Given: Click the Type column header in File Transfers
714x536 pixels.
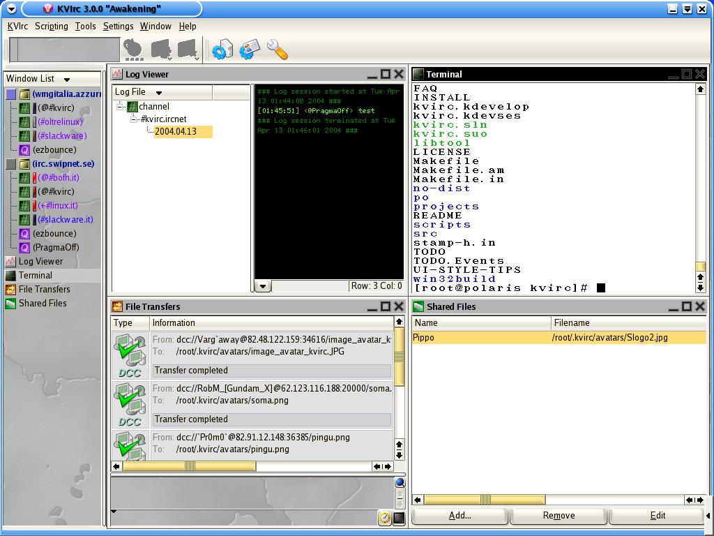Looking at the screenshot, I should pyautogui.click(x=130, y=322).
